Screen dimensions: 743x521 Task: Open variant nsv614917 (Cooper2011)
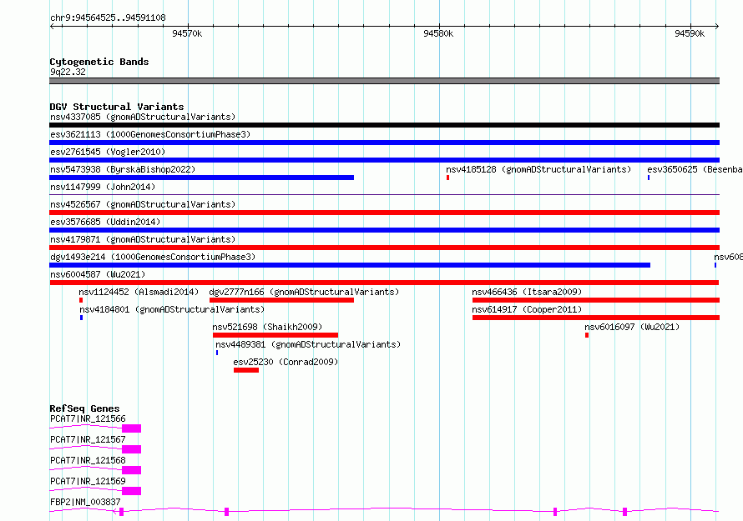point(527,309)
